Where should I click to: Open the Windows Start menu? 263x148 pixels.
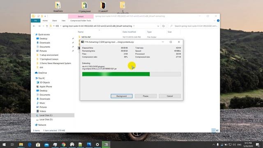[x=4, y=144]
